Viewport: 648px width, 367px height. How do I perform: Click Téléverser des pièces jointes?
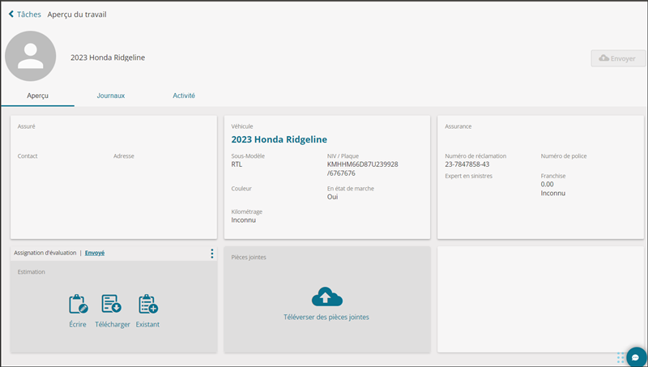[x=326, y=318]
